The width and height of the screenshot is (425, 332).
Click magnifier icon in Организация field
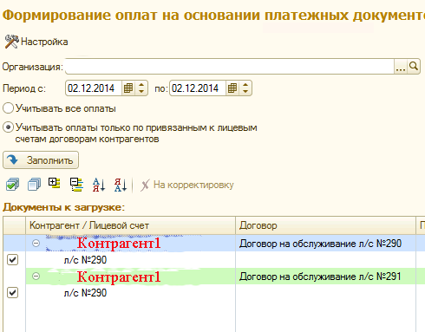click(414, 67)
